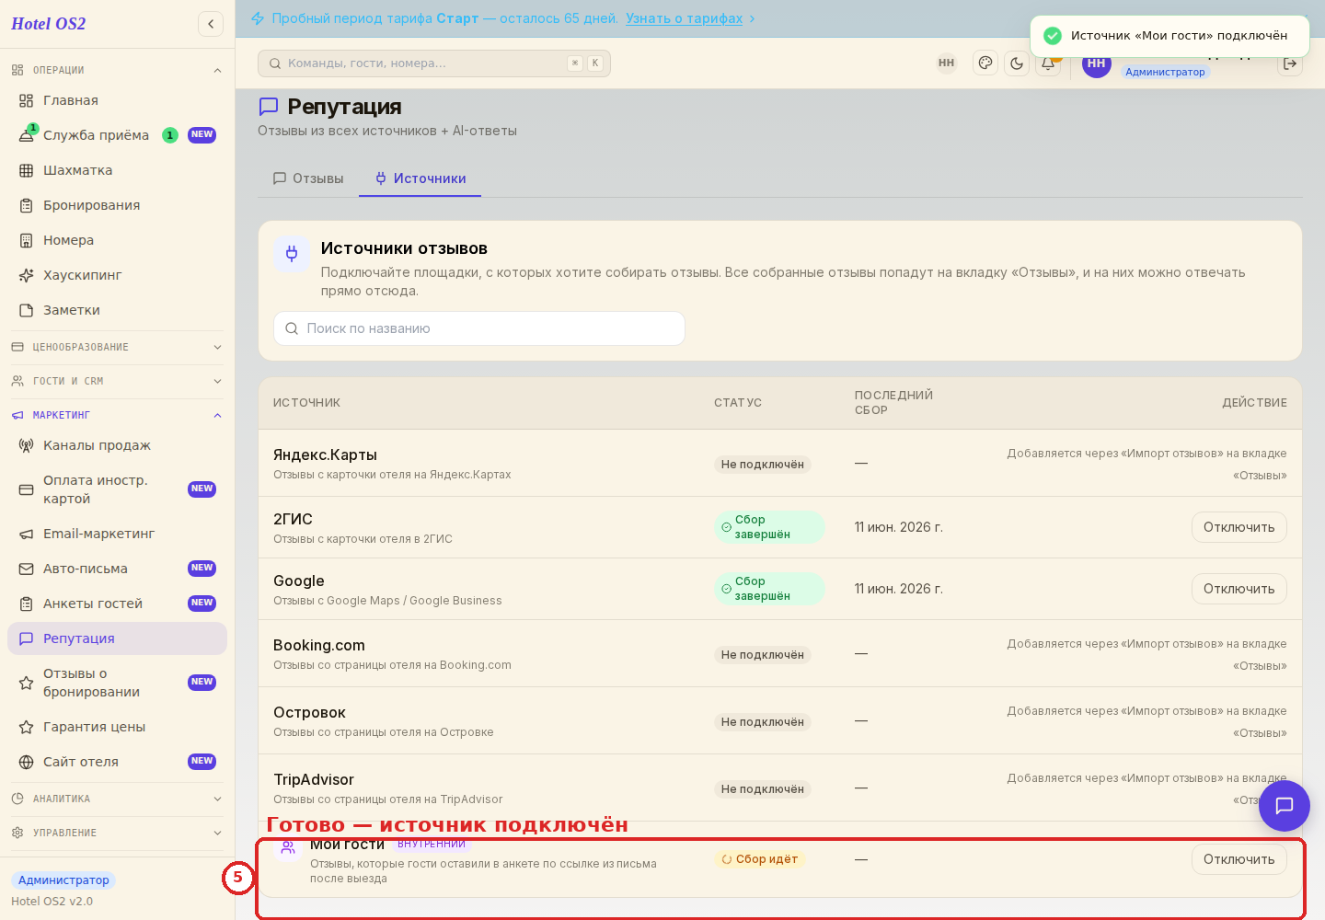Click the Мои гости people icon
The height and width of the screenshot is (920, 1325).
tap(288, 847)
